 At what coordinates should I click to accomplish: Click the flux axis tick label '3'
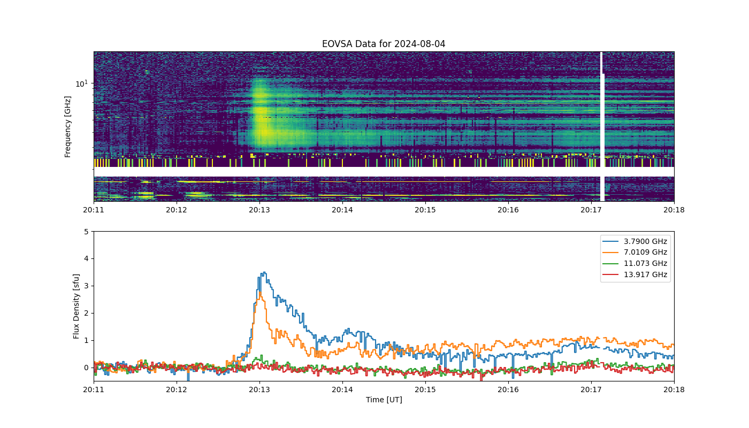87,286
